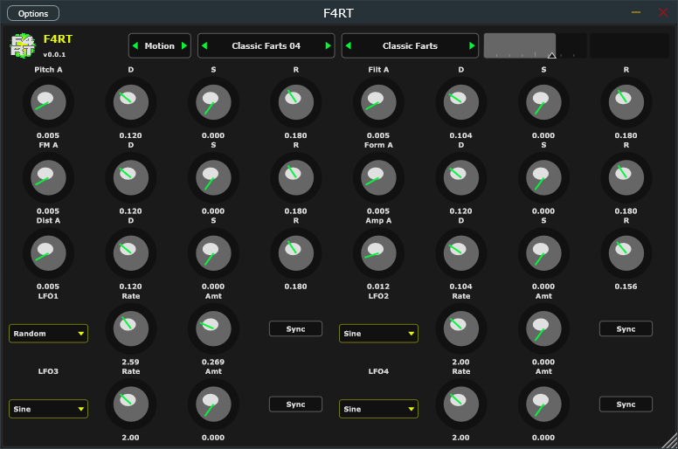Screen dimensions: 678x449
Task: Open LFO2 waveform dropdown showing Sine
Action: (x=378, y=334)
